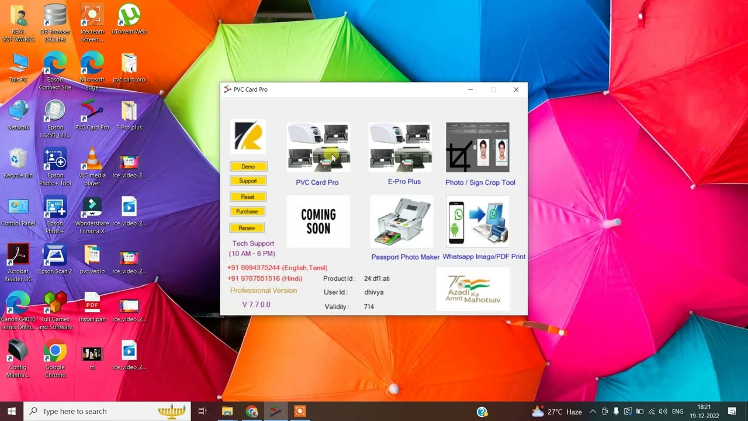This screenshot has height=421, width=748.
Task: Select Config Mantra desktop icon
Action: pos(18,359)
